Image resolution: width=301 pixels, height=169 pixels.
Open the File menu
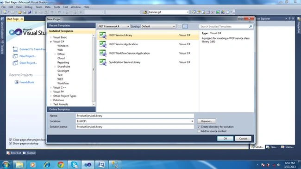(3, 7)
